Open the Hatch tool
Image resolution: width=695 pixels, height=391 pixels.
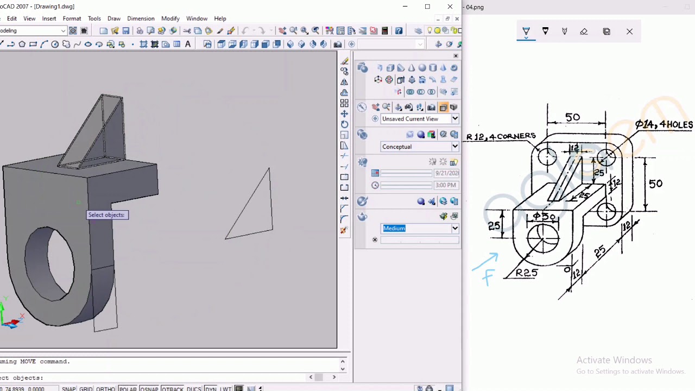[143, 44]
